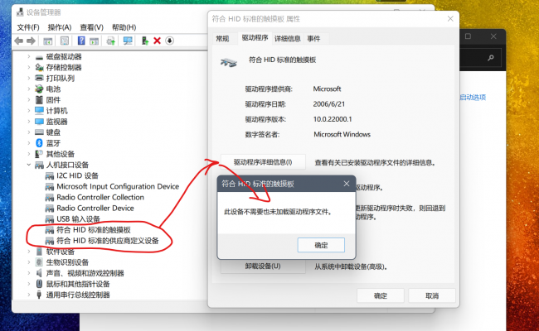Expand the 键盘 category

pos(29,132)
